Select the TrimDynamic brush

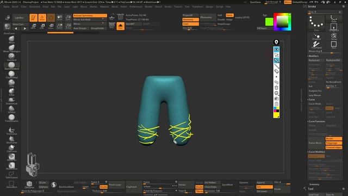pyautogui.click(x=11, y=118)
